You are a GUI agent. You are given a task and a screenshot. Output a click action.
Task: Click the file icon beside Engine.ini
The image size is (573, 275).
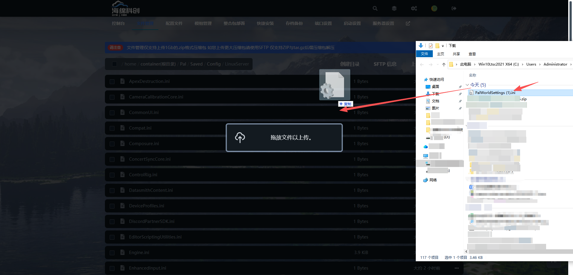coord(123,252)
